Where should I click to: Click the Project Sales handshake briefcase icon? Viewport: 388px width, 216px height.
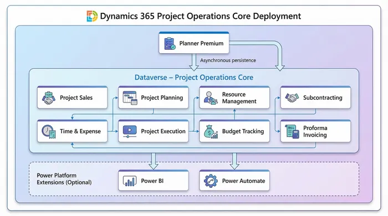(x=49, y=98)
